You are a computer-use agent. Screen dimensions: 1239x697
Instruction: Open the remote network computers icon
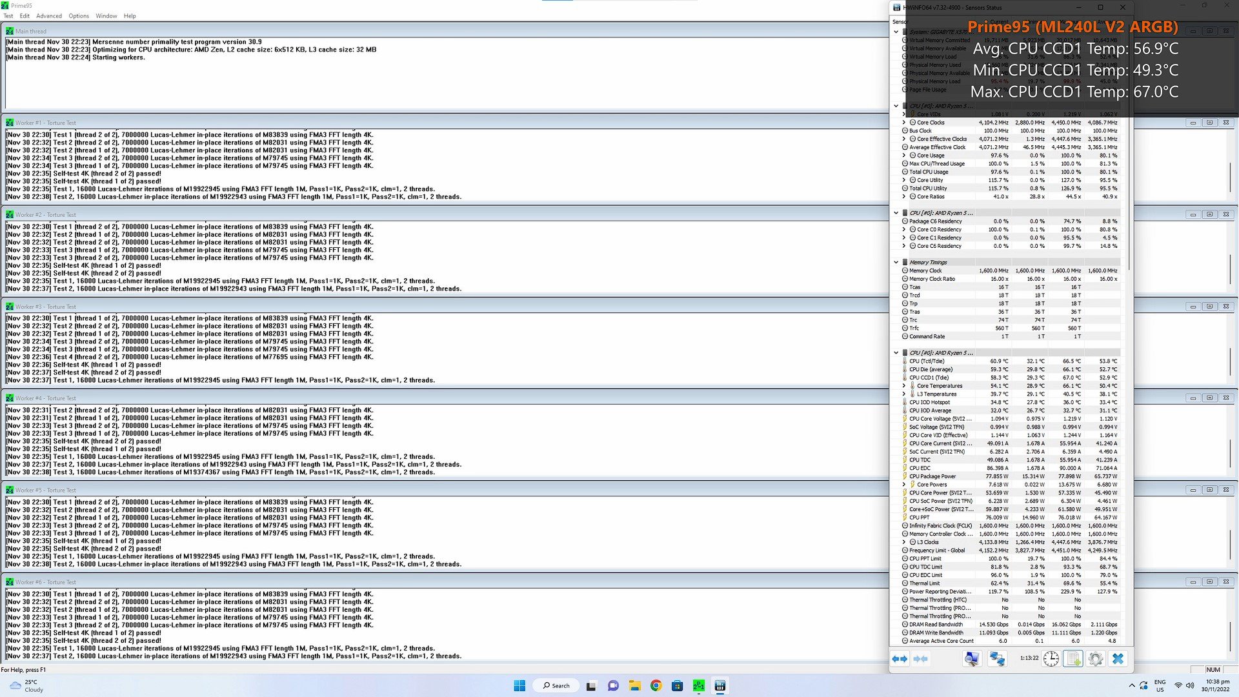[997, 659]
